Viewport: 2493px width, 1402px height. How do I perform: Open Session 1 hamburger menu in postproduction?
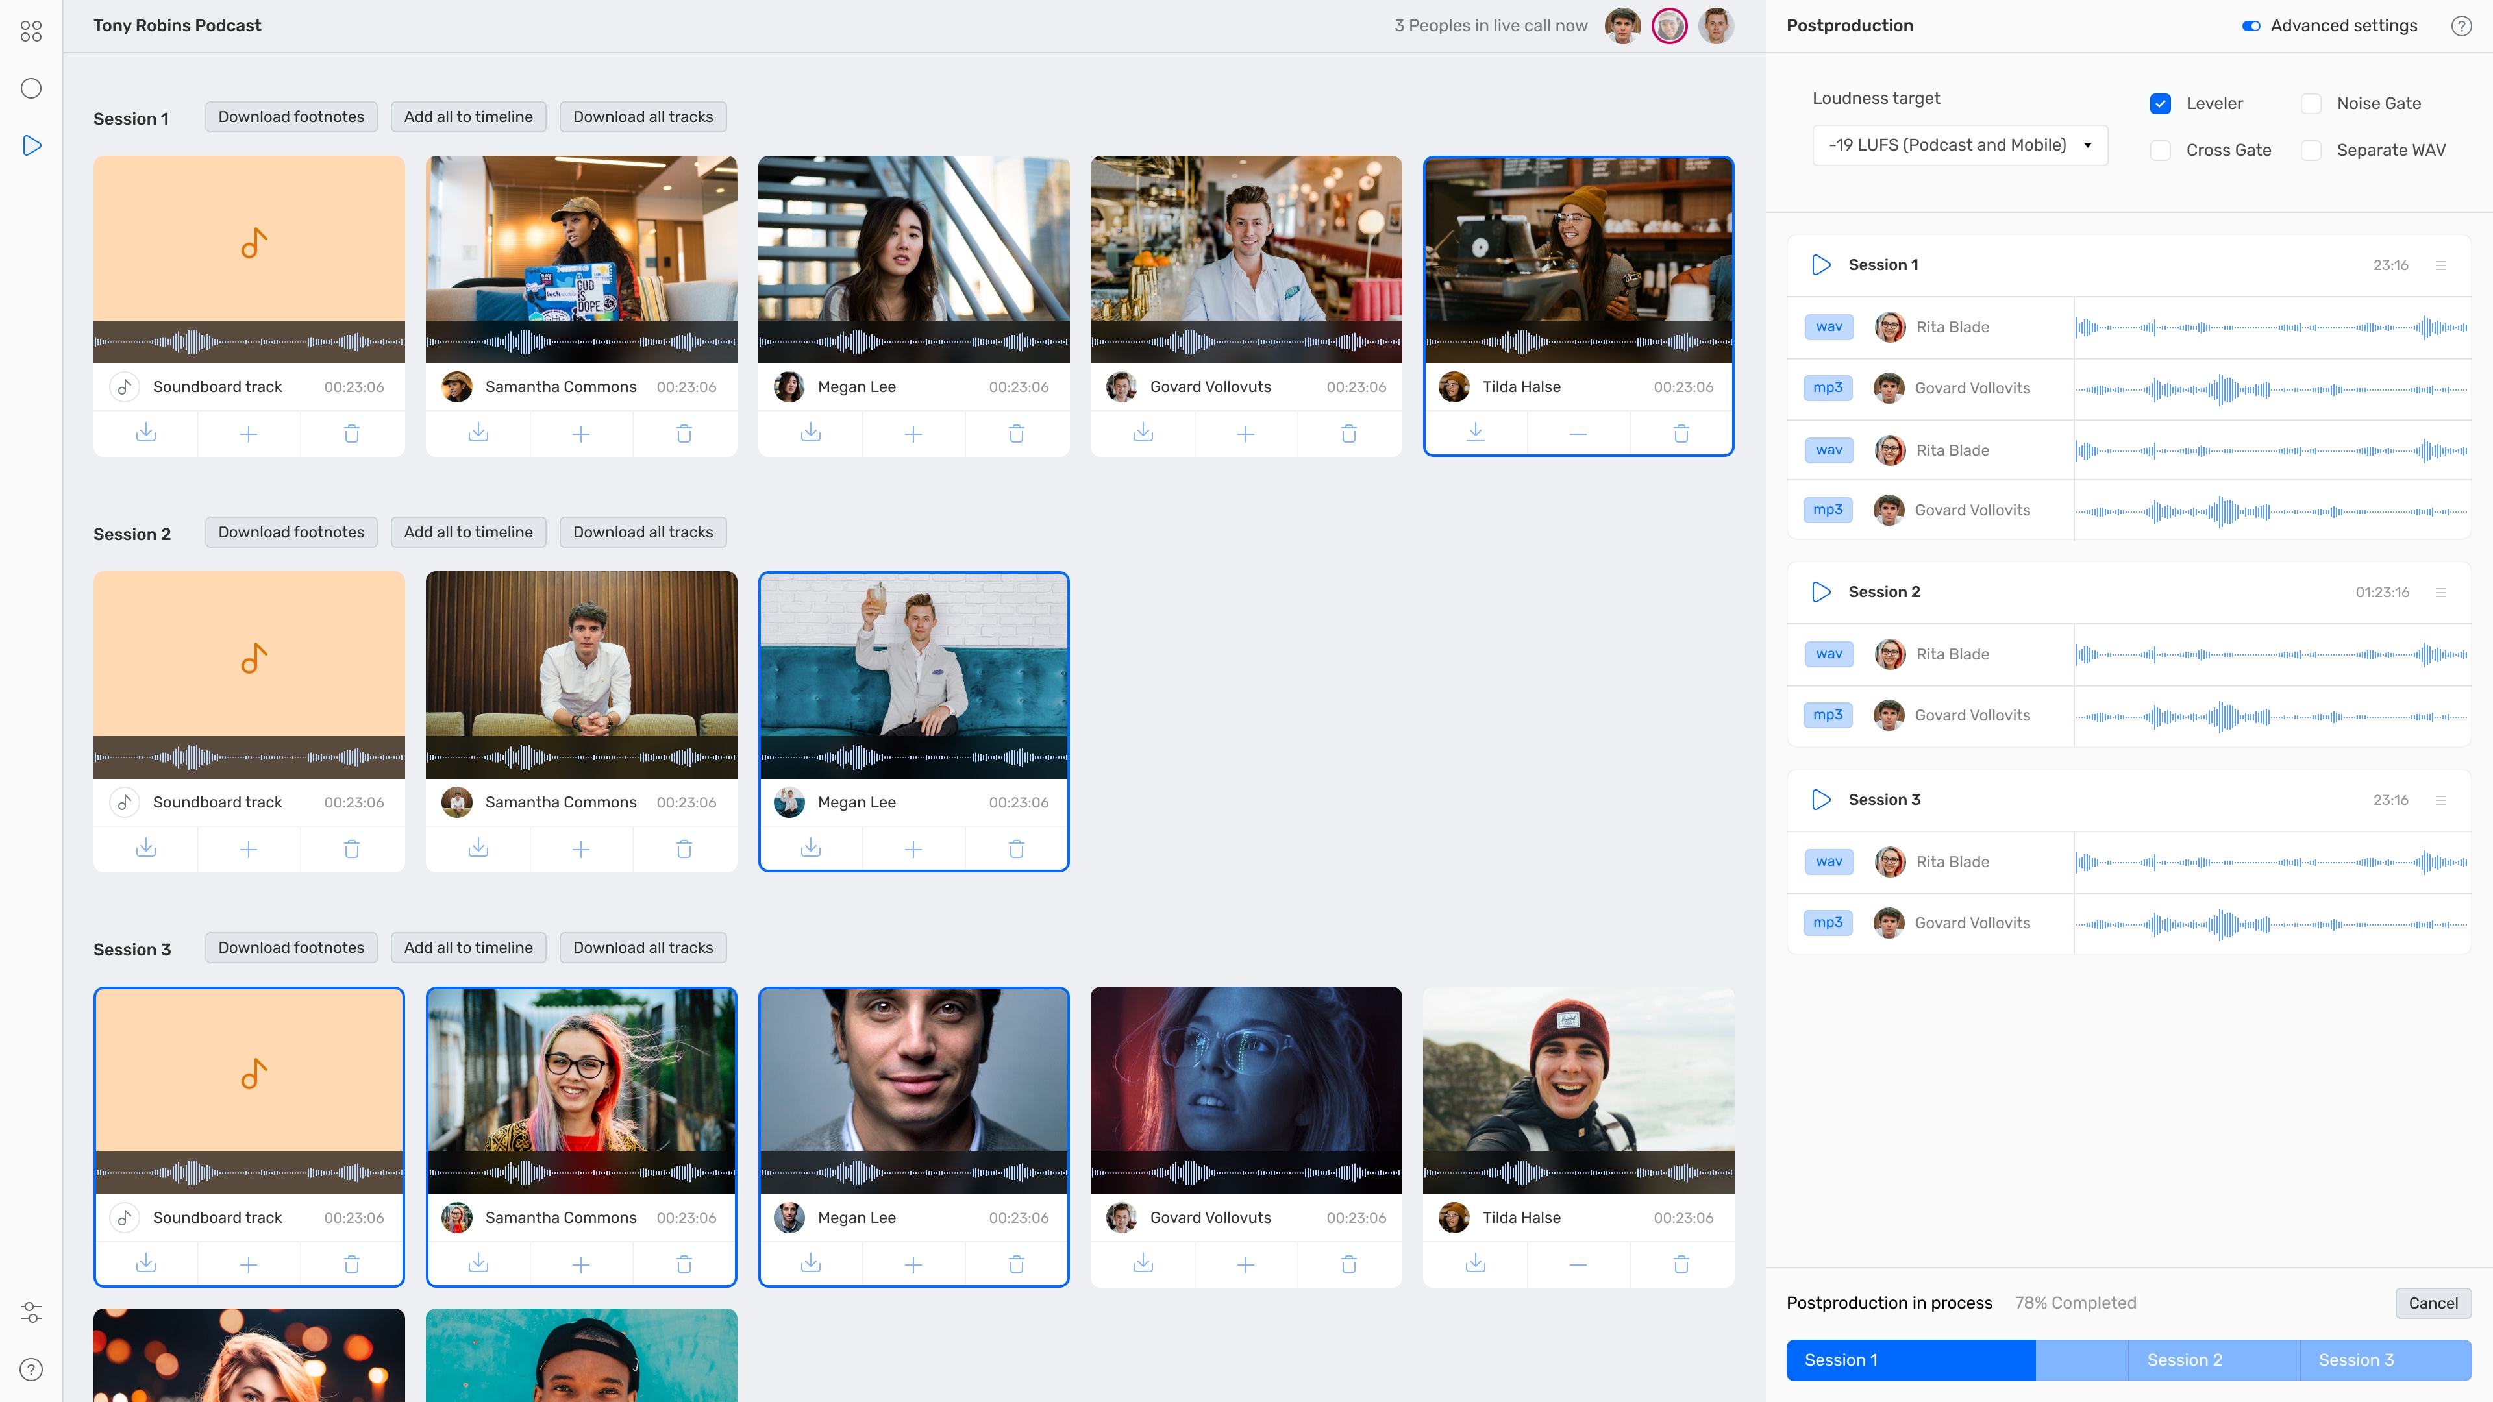pyautogui.click(x=2441, y=265)
